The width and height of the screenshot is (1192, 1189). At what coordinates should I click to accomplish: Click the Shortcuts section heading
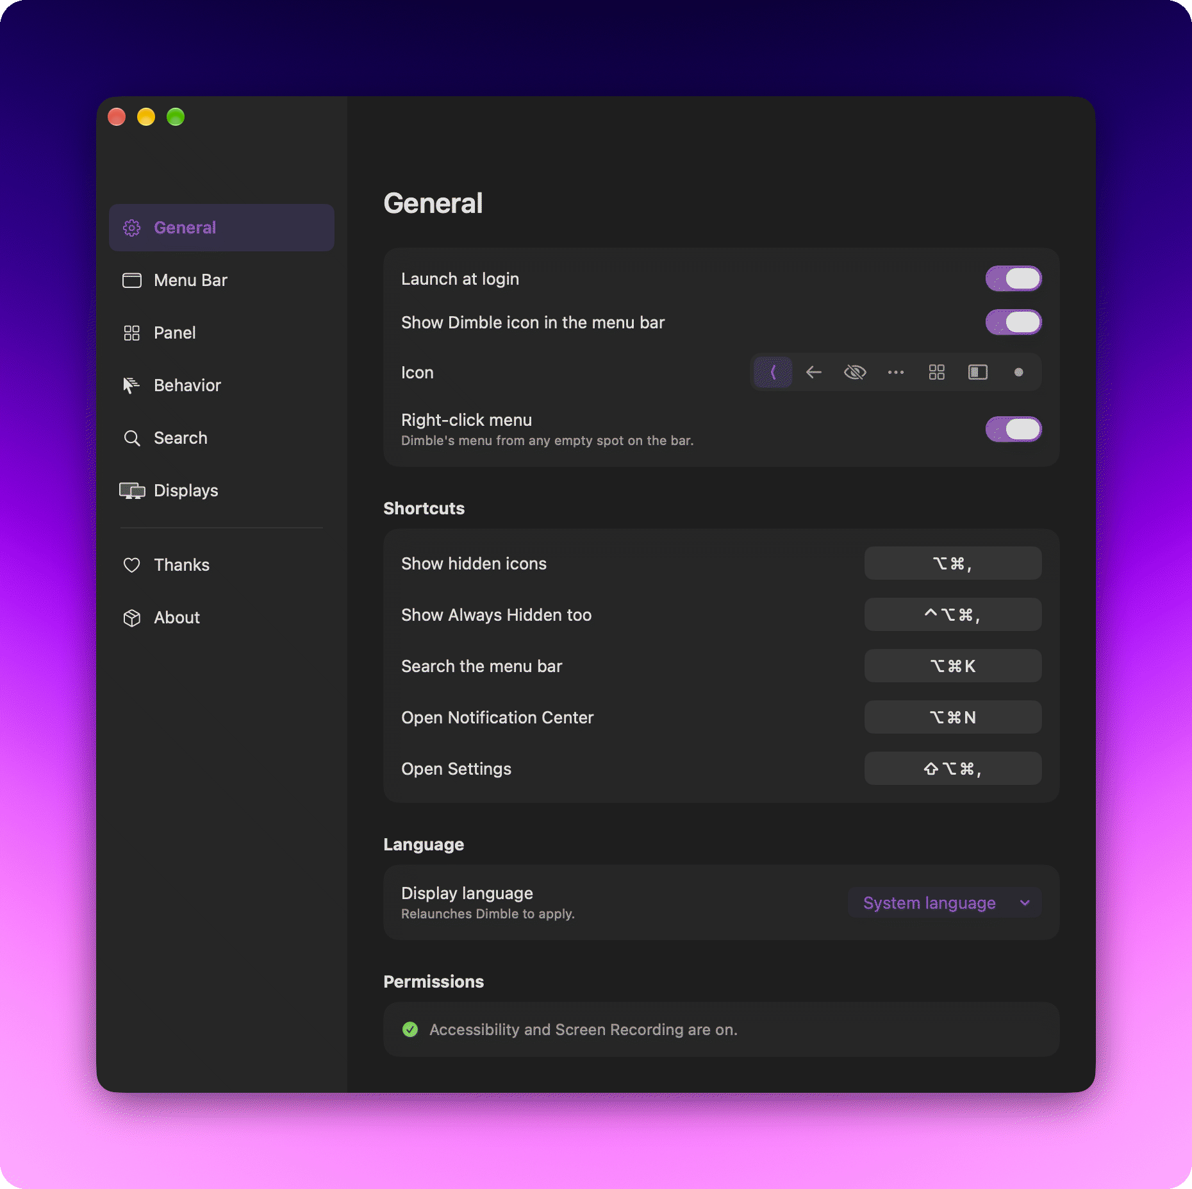pyautogui.click(x=424, y=509)
